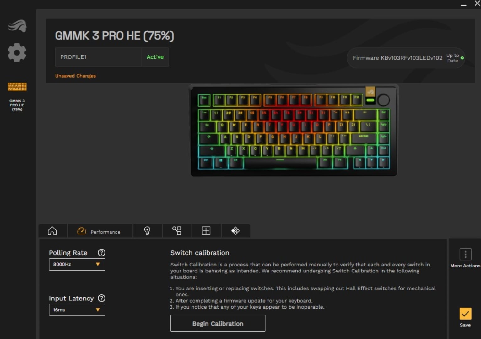This screenshot has height=339, width=481.
Task: Click the Firmware Up to Date status pill
Action: (406, 58)
